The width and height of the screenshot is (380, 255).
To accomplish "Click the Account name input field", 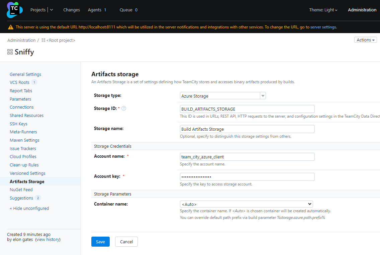I will pyautogui.click(x=247, y=157).
